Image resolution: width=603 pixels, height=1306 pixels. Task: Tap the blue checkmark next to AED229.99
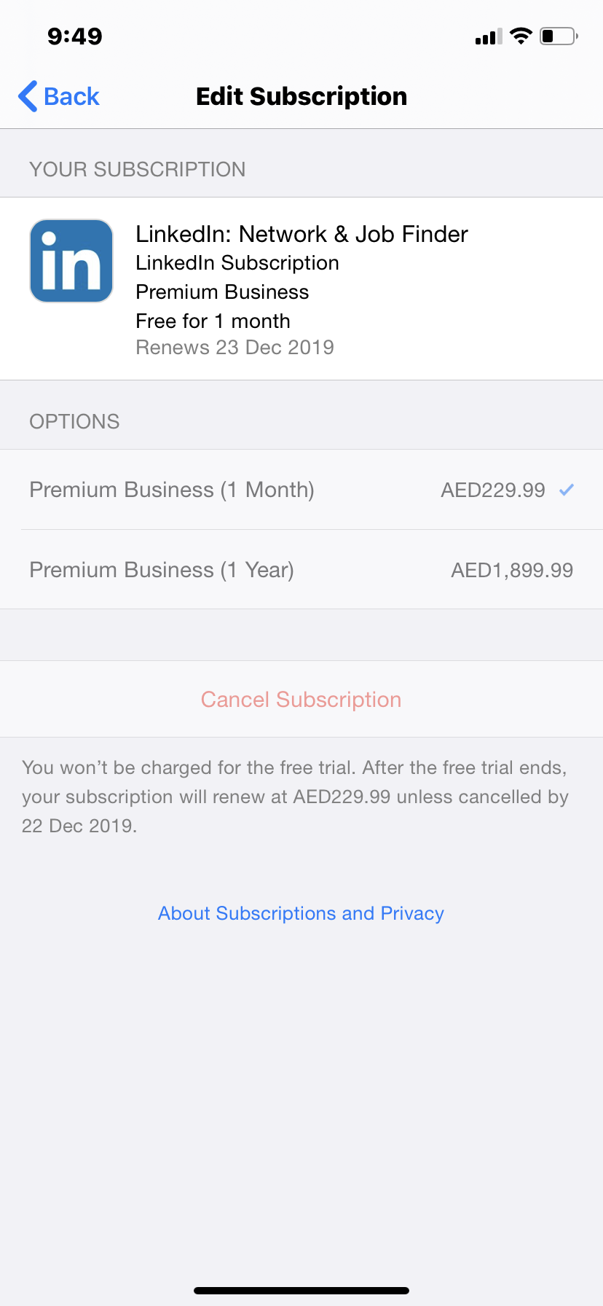567,490
